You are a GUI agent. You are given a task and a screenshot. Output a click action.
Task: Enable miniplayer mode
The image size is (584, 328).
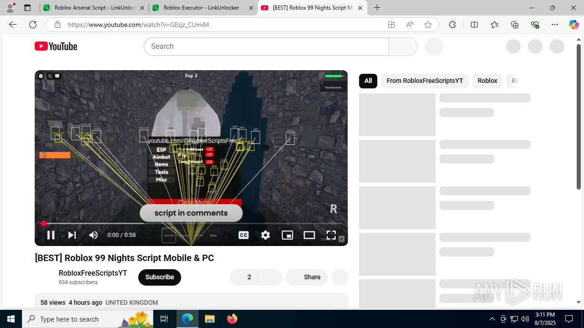(287, 235)
